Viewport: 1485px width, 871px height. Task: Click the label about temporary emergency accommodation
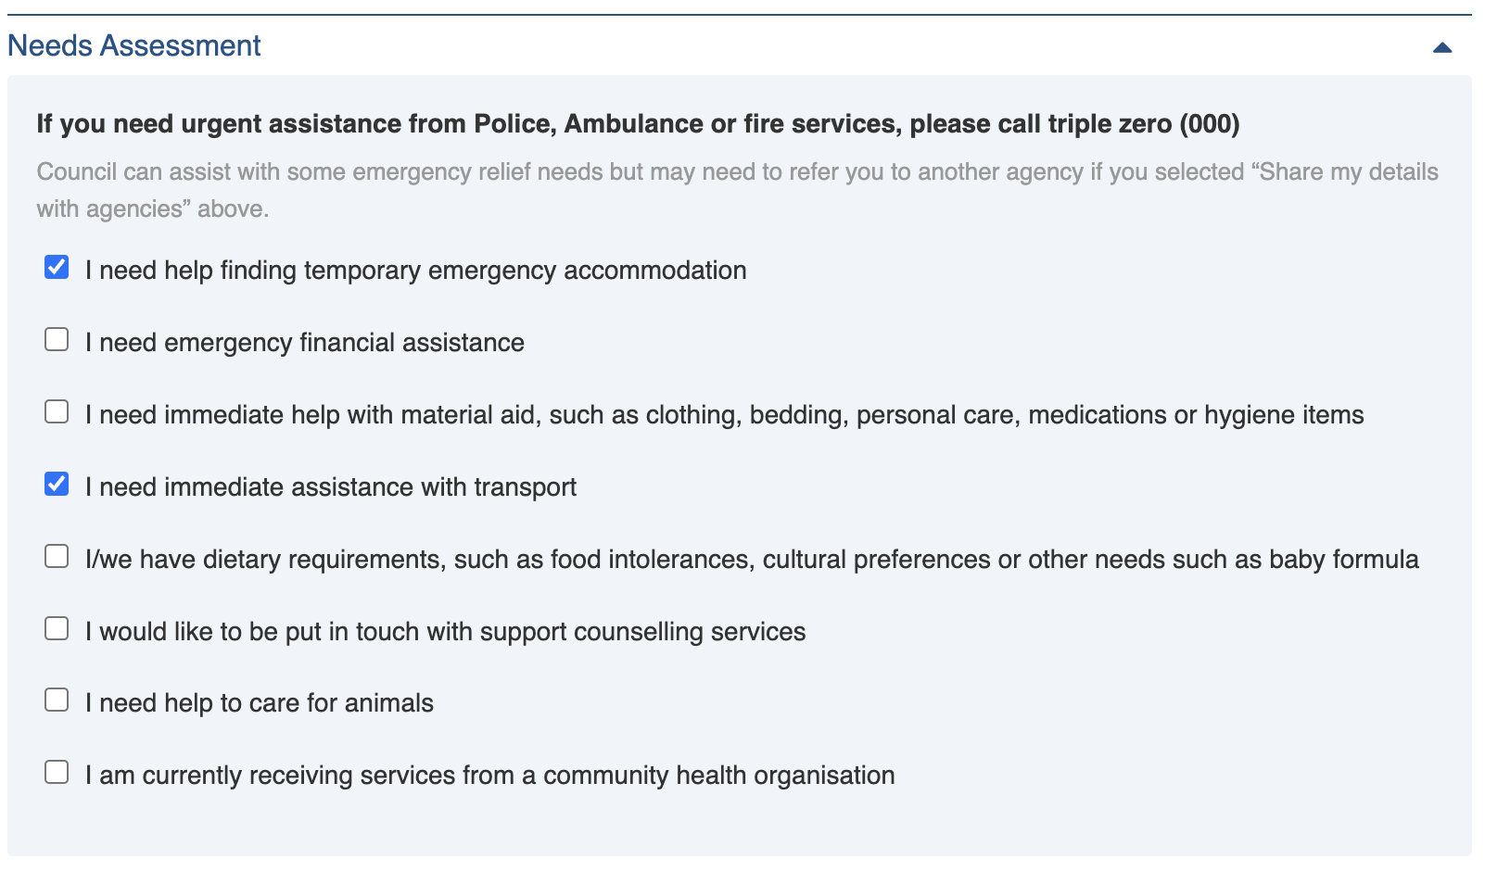tap(415, 271)
